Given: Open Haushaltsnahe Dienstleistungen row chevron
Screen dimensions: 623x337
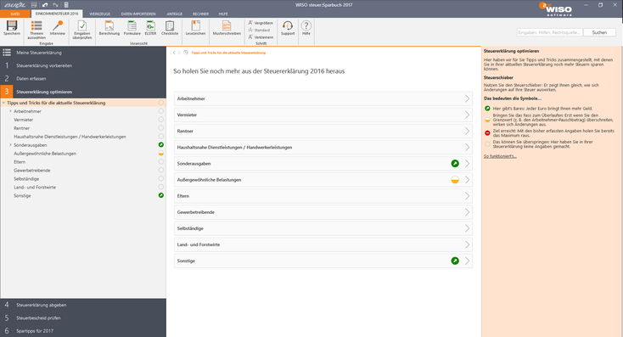Looking at the screenshot, I should pyautogui.click(x=467, y=148).
